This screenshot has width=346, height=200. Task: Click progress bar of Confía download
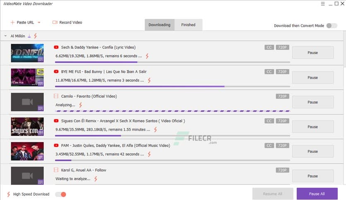(172, 62)
